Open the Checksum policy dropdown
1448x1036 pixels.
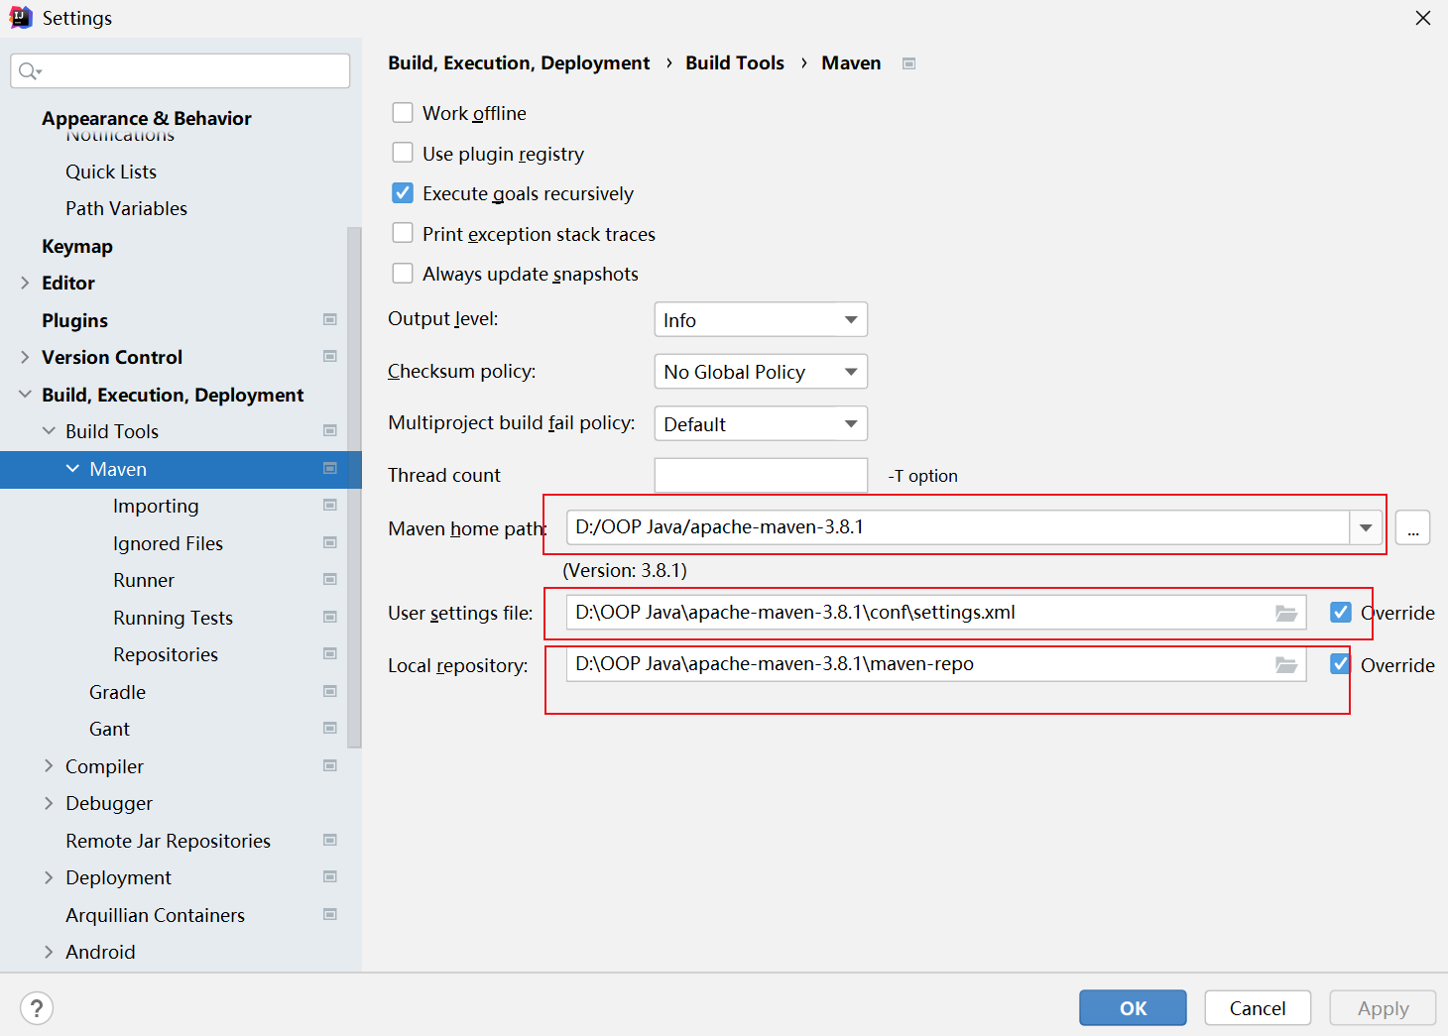761,372
